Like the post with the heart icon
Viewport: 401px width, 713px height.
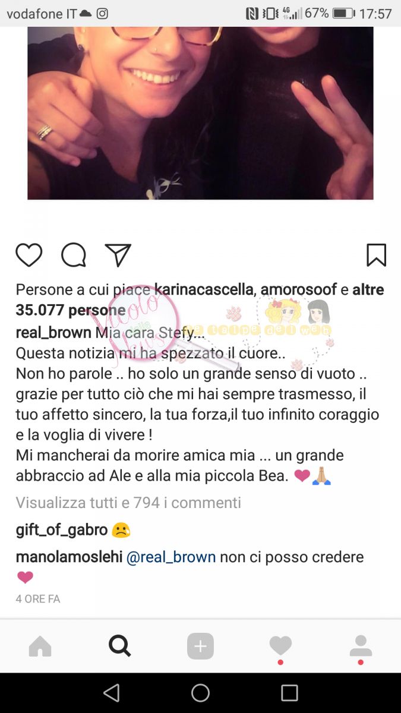pos(29,255)
